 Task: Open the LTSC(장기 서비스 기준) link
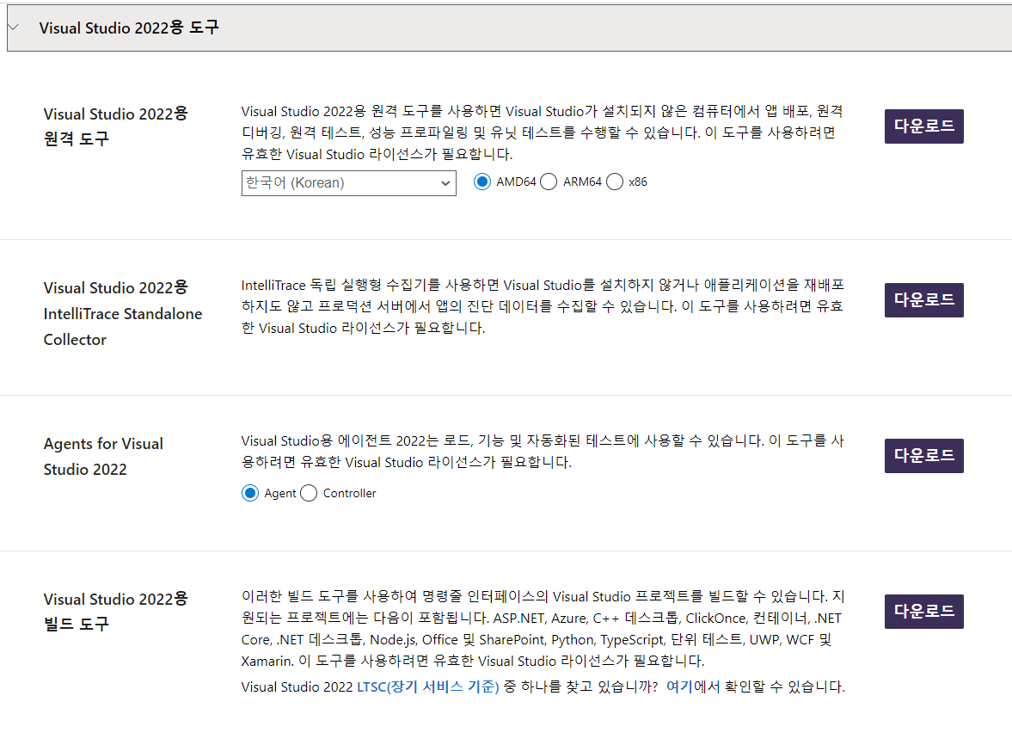pos(428,687)
